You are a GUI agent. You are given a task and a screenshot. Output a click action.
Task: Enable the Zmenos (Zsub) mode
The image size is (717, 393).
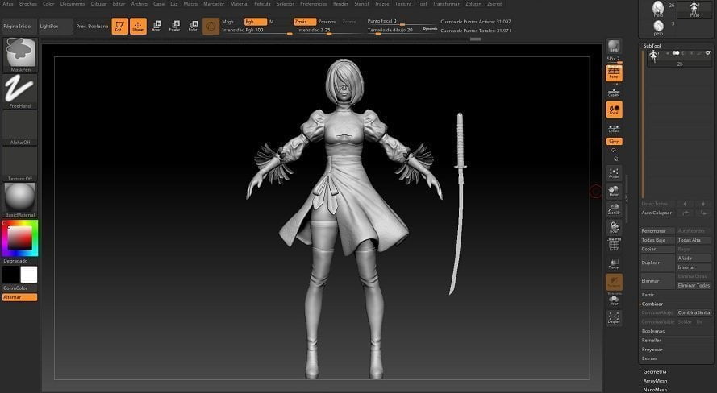(x=327, y=22)
